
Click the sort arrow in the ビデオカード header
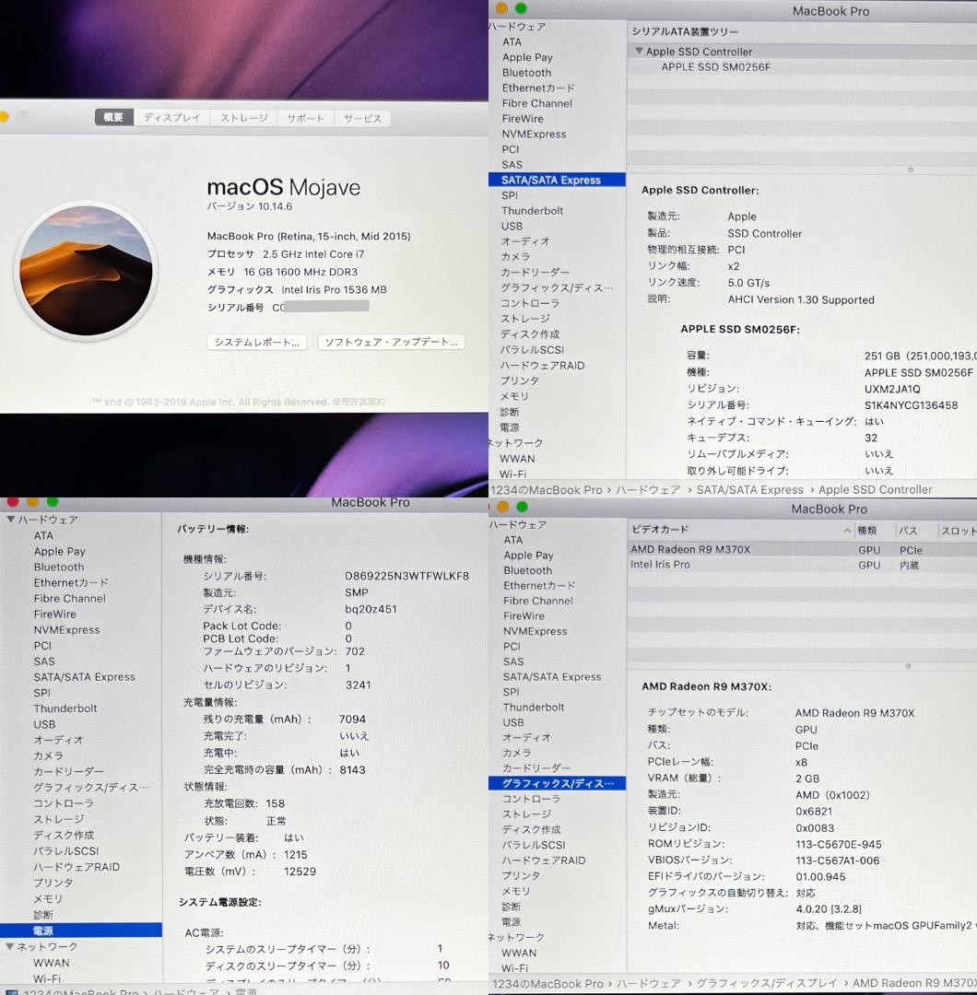point(847,530)
